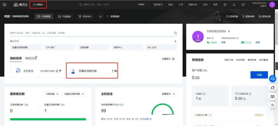Click 回到旧版 to return to old version

pyautogui.click(x=232, y=17)
